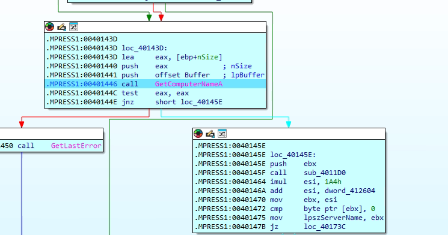This screenshot has width=448, height=235.
Task: Click the address .MPRESS1:0040143D on first line
Action: tap(81, 39)
